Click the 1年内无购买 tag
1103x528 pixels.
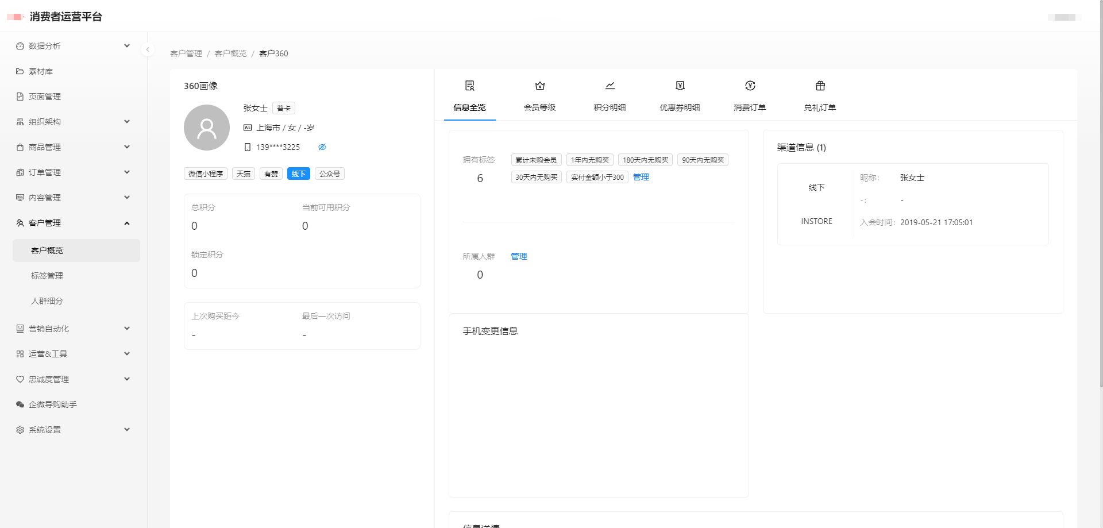click(590, 160)
